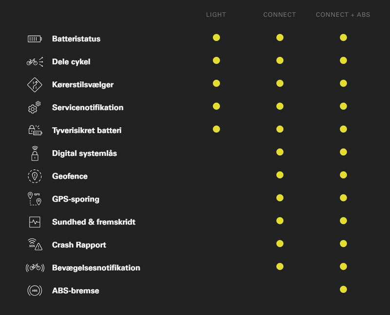Viewport: 390px width, 315px height.
Task: Click the ABS-bremse yellow dot under CONNECT + ABS
Action: 343,289
